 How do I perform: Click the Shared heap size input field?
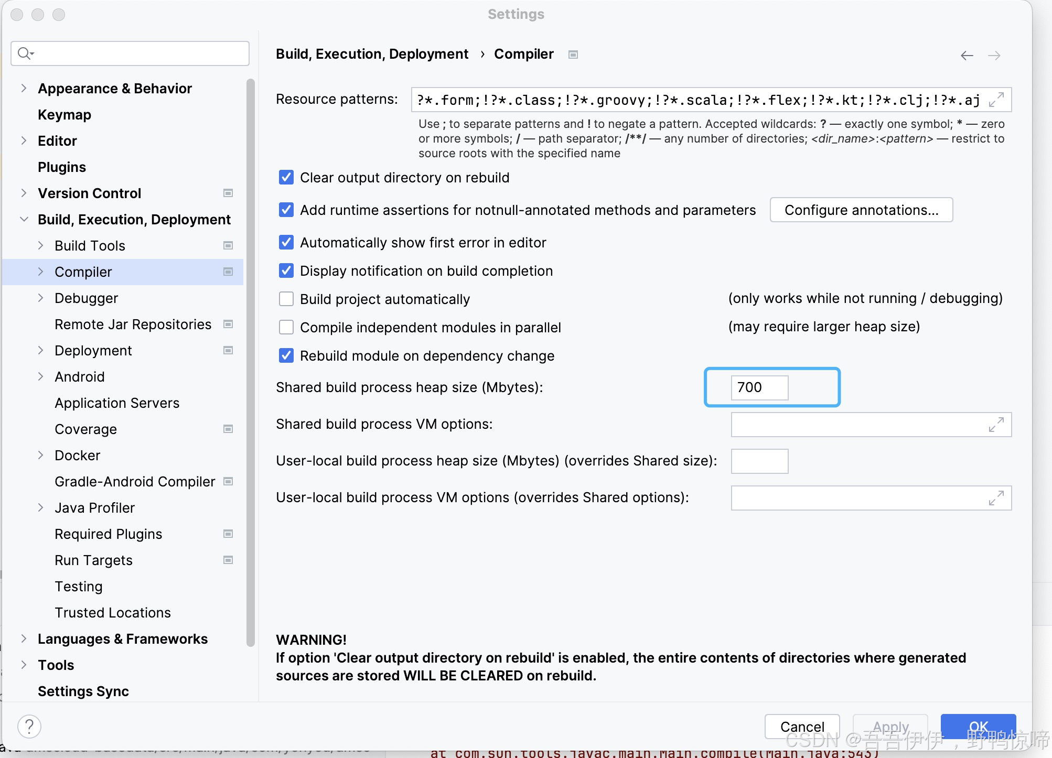759,387
